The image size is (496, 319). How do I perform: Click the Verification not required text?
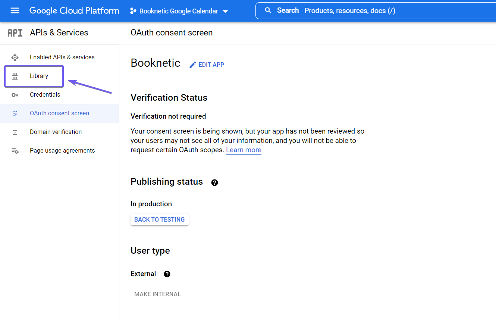pos(168,116)
